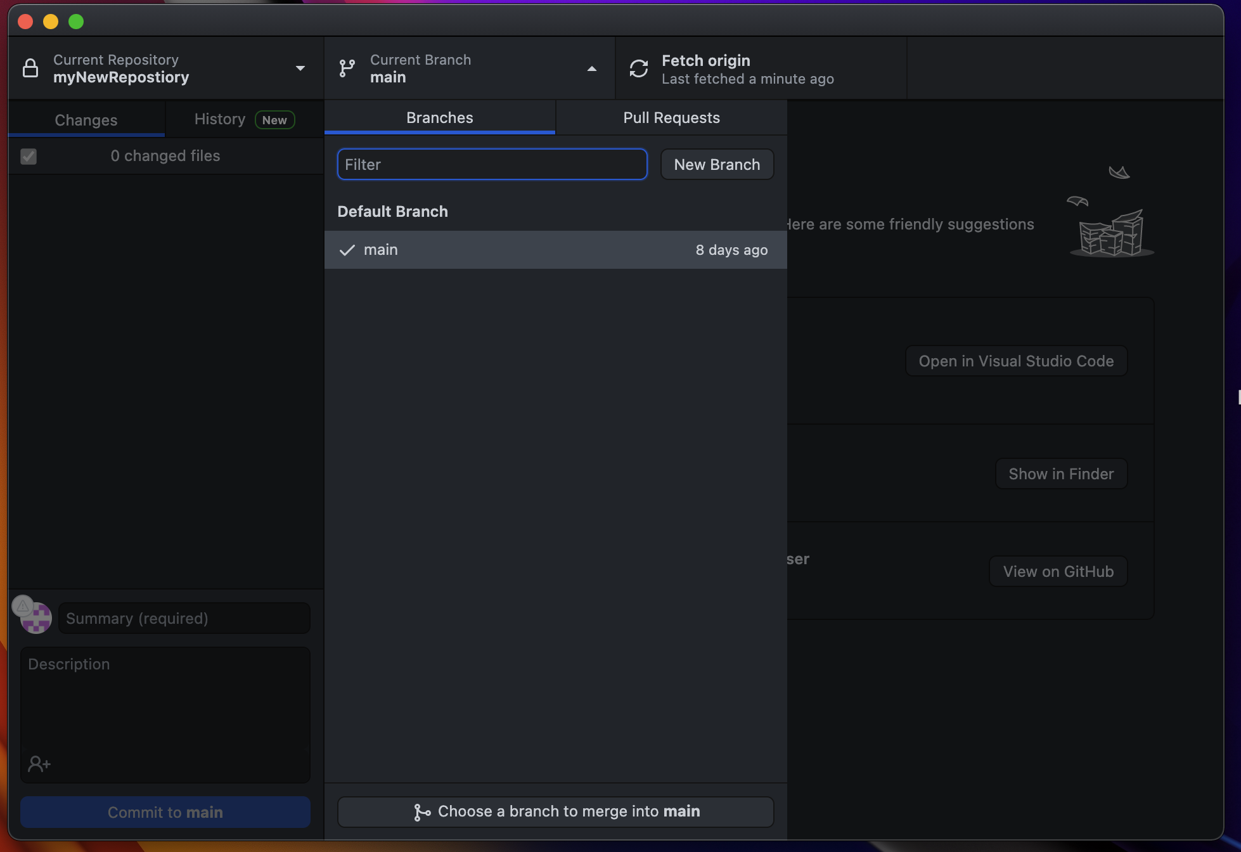Click 'Last fetched a minute ago' text
1241x852 pixels.
tap(748, 79)
